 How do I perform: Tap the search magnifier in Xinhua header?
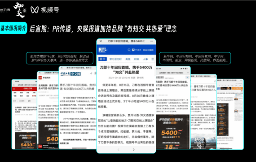tap(129, 50)
